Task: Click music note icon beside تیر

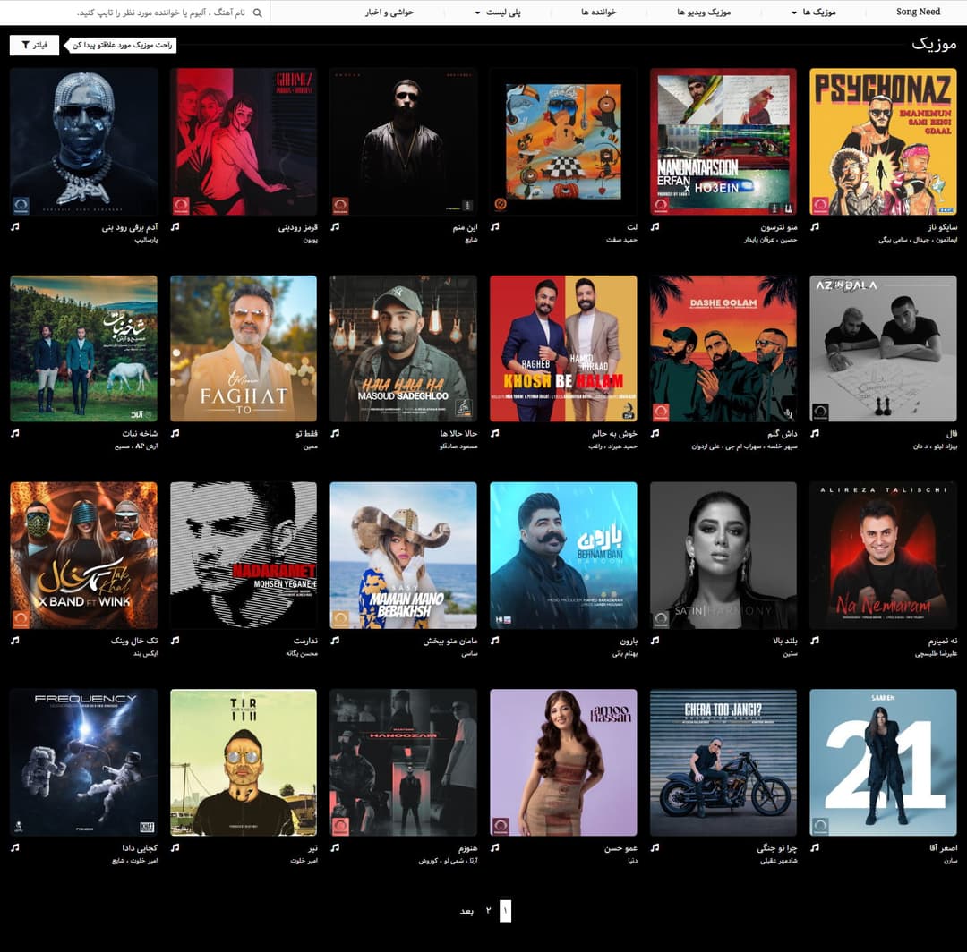Action: tap(175, 847)
